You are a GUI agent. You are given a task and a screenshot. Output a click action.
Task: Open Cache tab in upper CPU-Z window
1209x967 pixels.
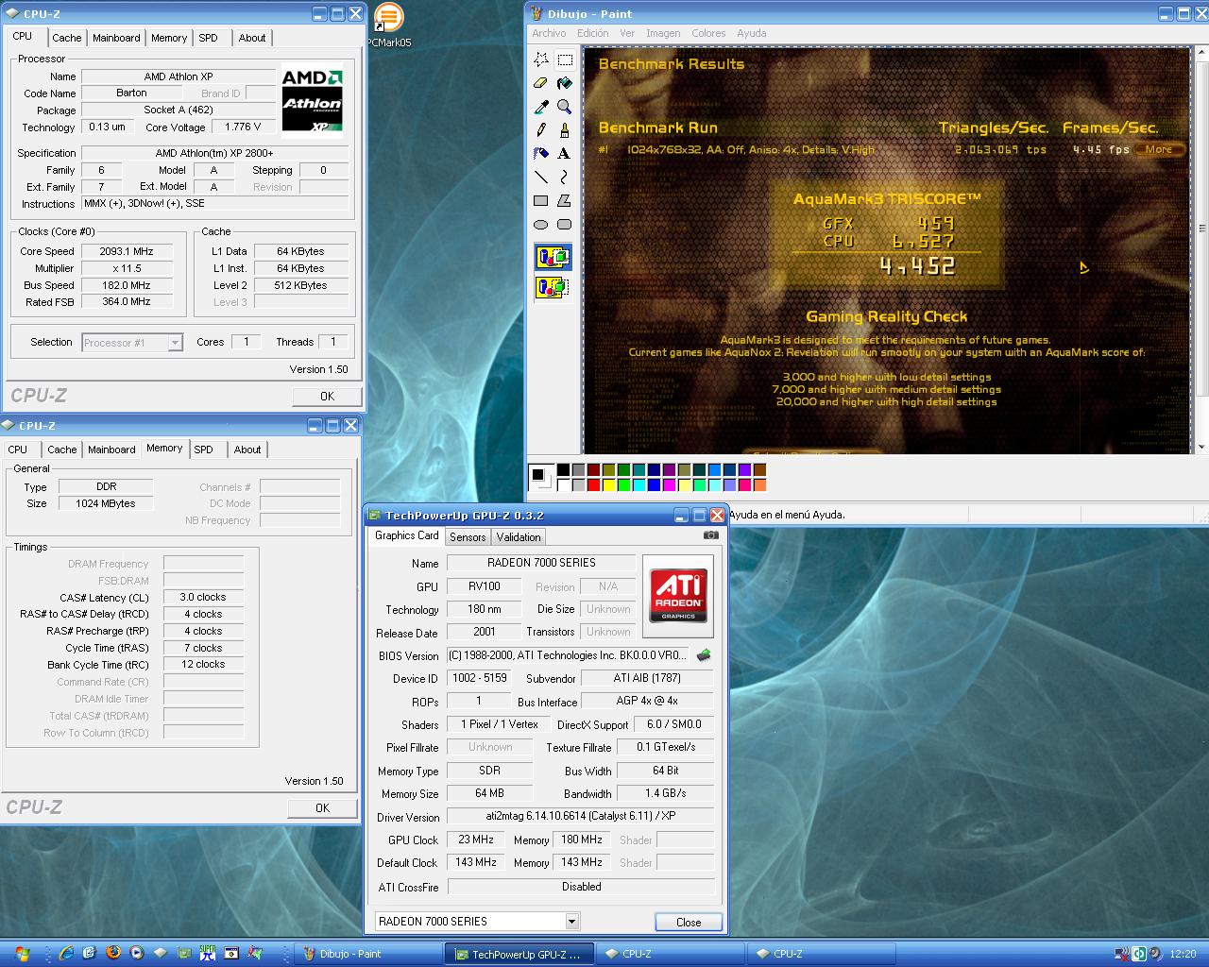pyautogui.click(x=67, y=38)
